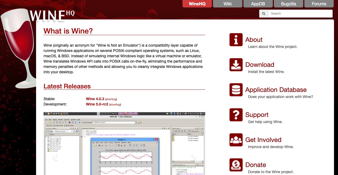The width and height of the screenshot is (338, 175).
Task: Click the Get Involved people icon
Action: click(x=236, y=140)
